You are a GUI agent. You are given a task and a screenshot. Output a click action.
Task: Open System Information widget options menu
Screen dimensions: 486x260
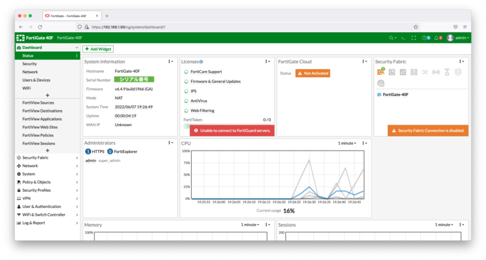(171, 61)
